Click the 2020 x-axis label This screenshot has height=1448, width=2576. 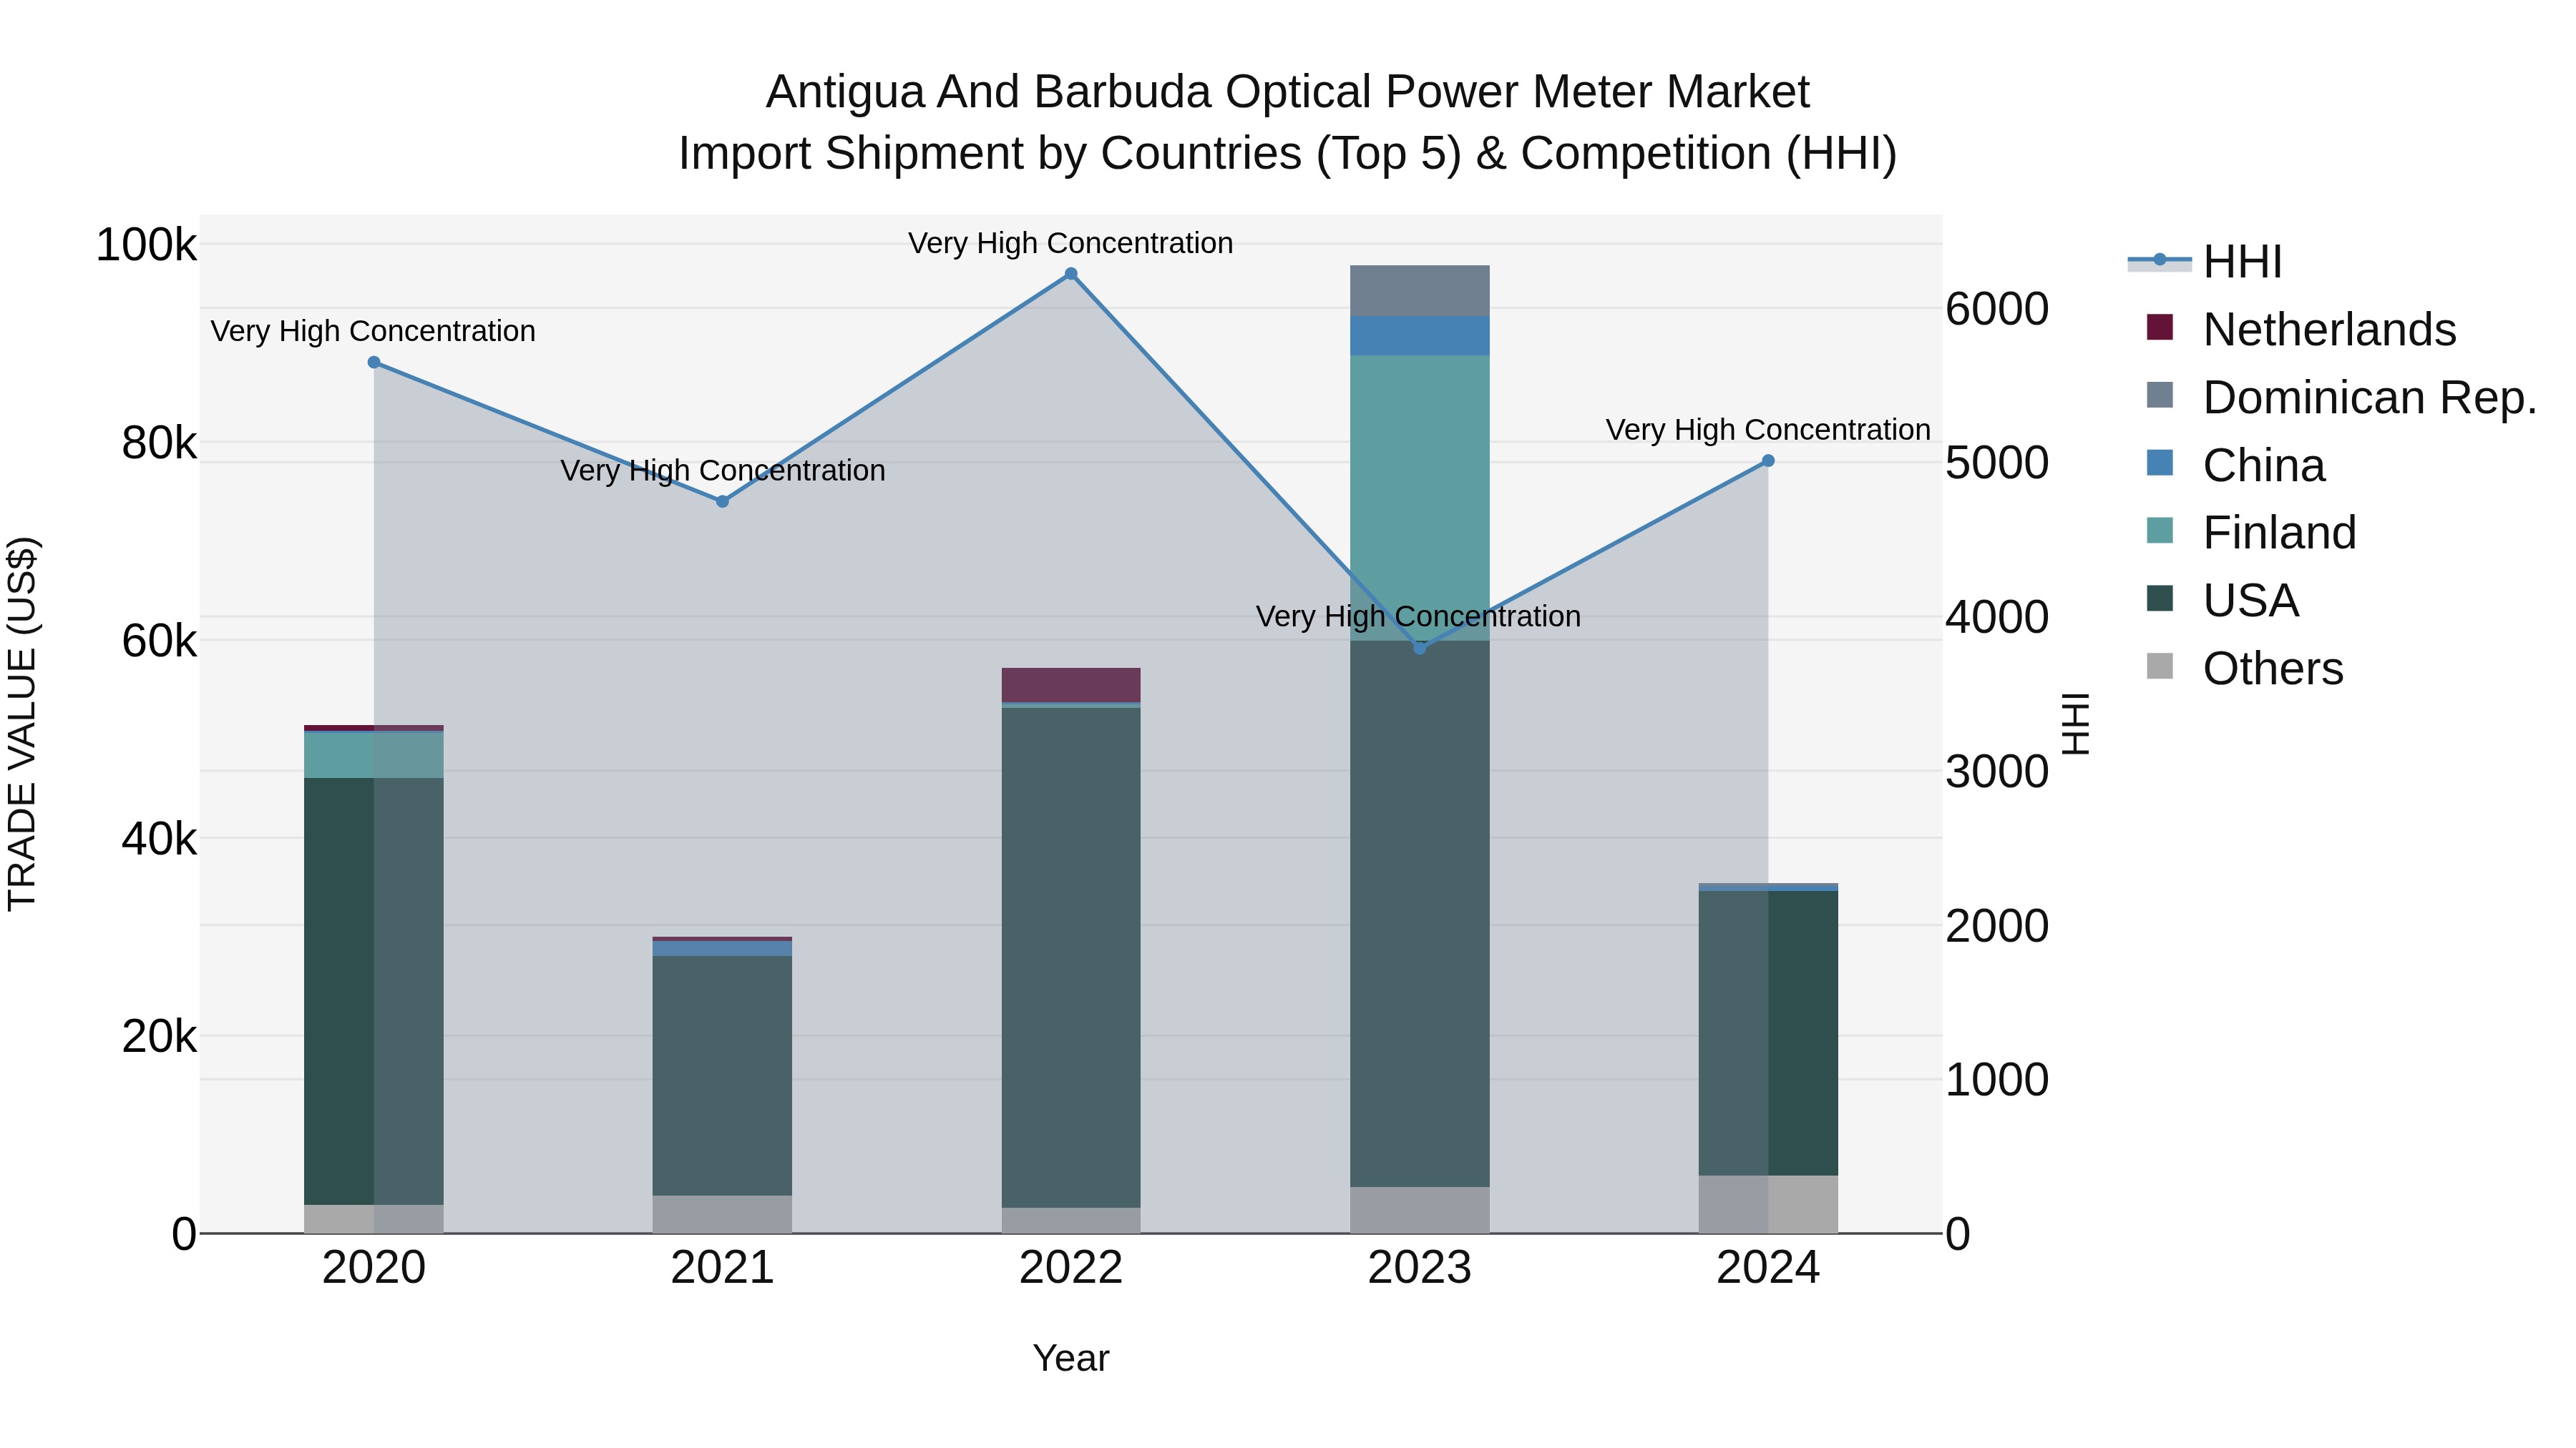pyautogui.click(x=374, y=1268)
